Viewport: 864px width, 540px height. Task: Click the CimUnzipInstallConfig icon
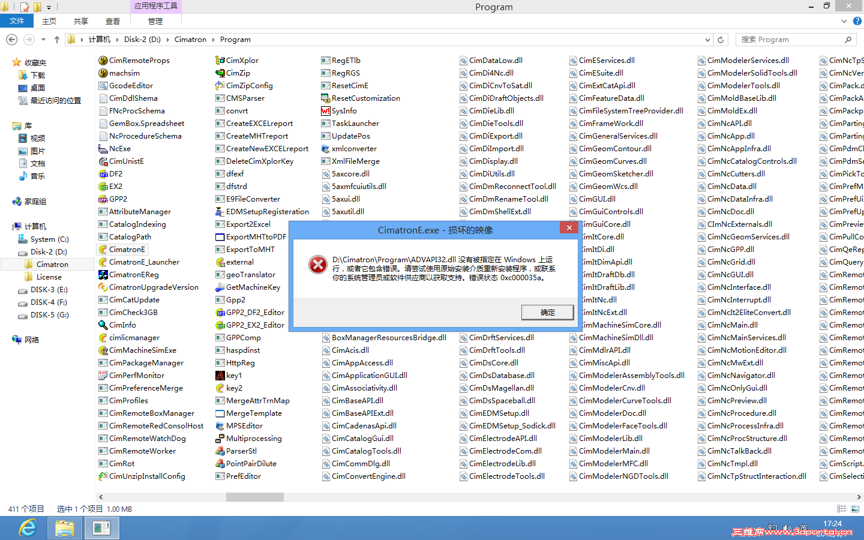[x=103, y=476]
